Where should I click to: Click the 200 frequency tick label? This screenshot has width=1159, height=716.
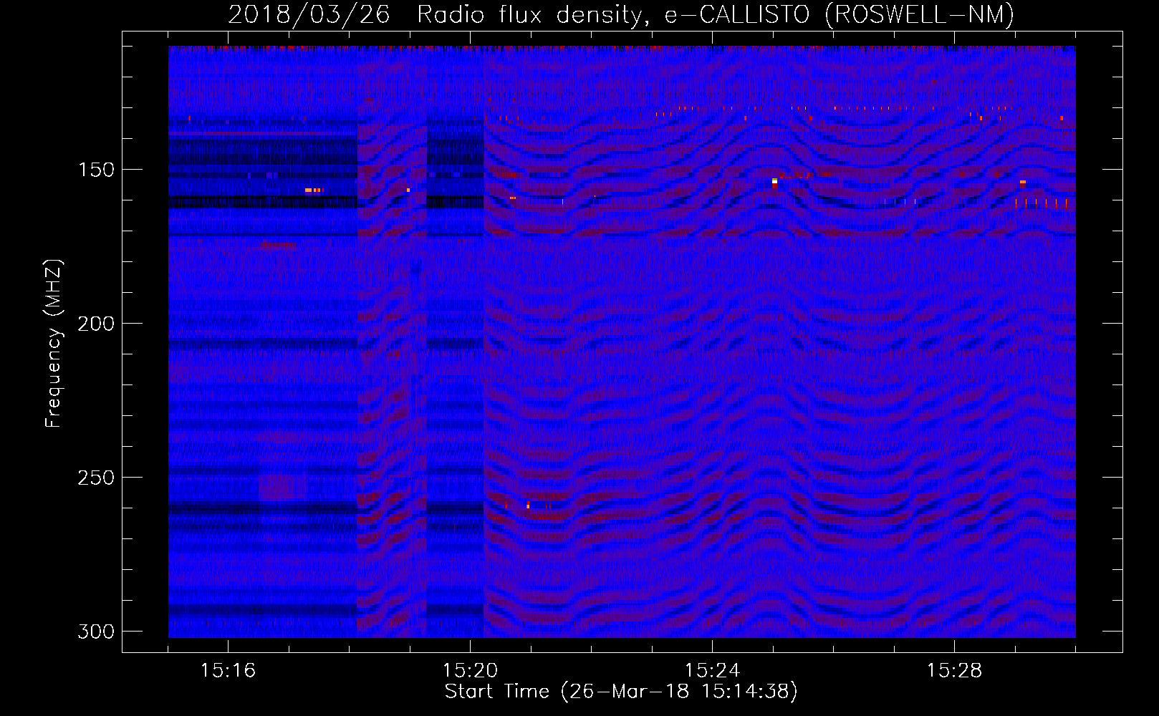click(x=96, y=324)
